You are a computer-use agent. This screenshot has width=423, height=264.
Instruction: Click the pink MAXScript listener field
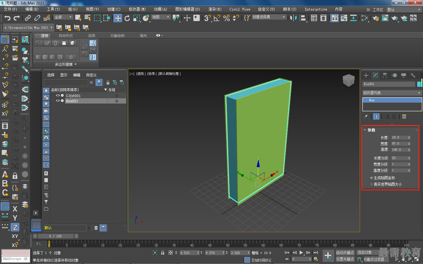point(16,253)
